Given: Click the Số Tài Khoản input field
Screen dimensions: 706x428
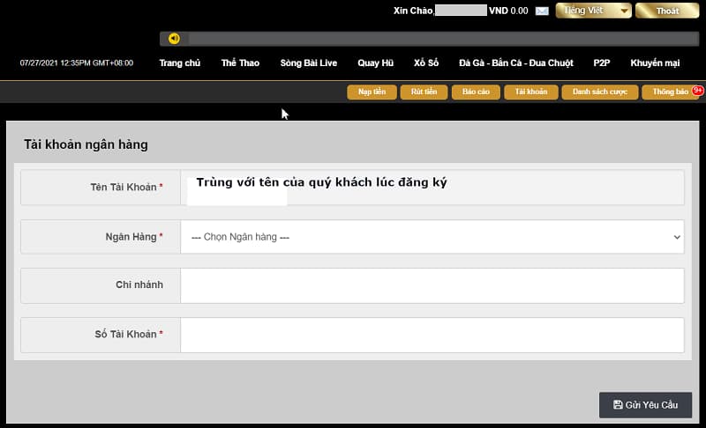Looking at the screenshot, I should tap(432, 335).
